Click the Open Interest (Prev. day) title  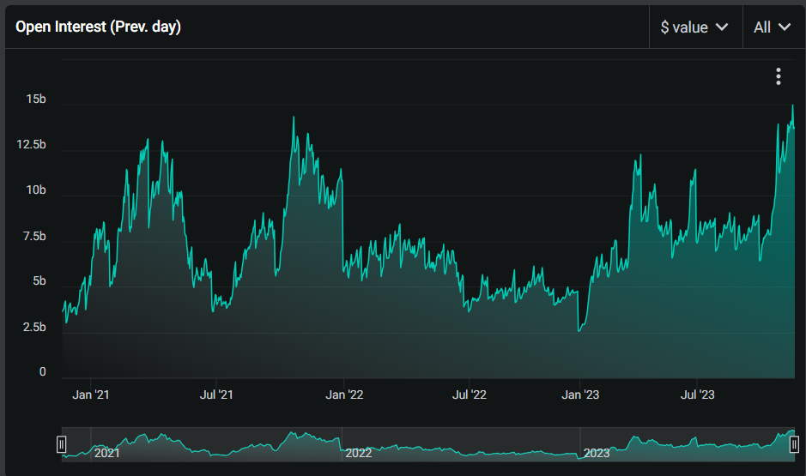click(98, 27)
